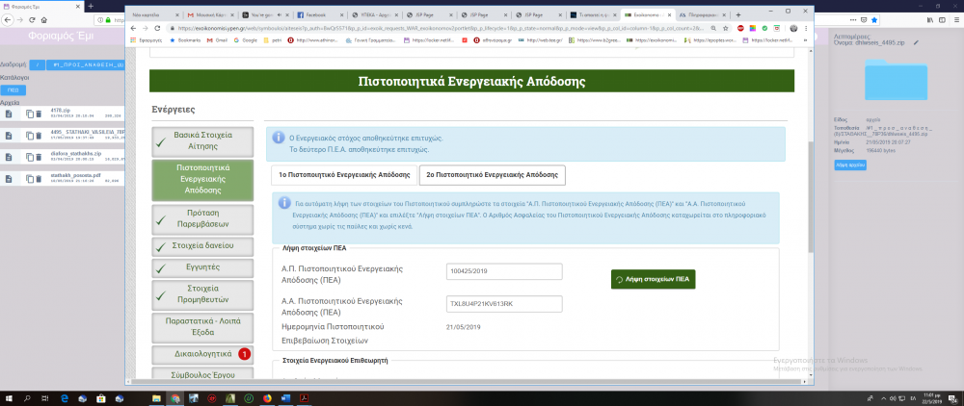Click copy icon next to stathakh_posoota.pdf
Screen dimensions: 964x406
tap(30, 179)
